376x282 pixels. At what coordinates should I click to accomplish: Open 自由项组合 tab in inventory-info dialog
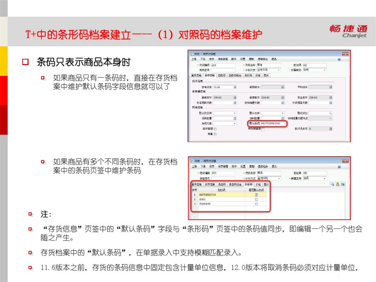point(235,75)
